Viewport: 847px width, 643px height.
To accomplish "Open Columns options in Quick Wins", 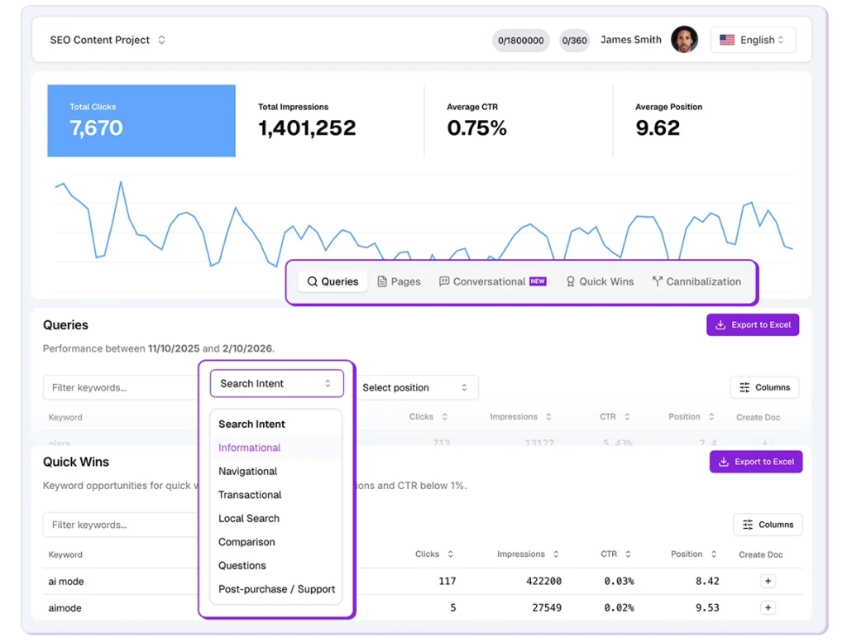I will pos(767,525).
